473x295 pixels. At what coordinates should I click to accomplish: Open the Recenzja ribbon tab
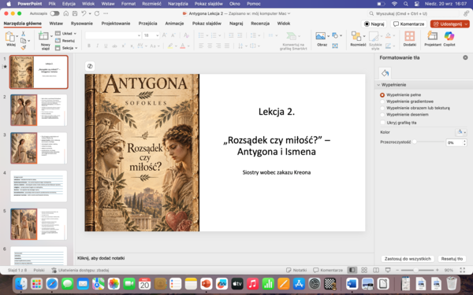(x=260, y=24)
